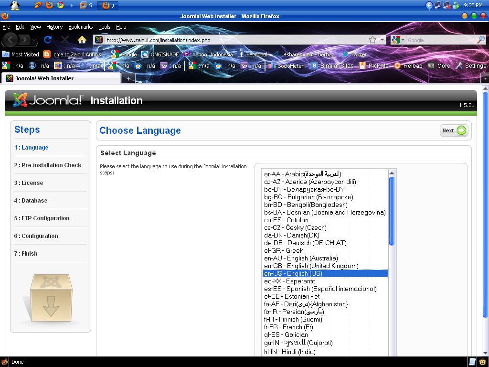Click the Similar Sites toolbar item
The width and height of the screenshot is (489, 367).
(332, 66)
